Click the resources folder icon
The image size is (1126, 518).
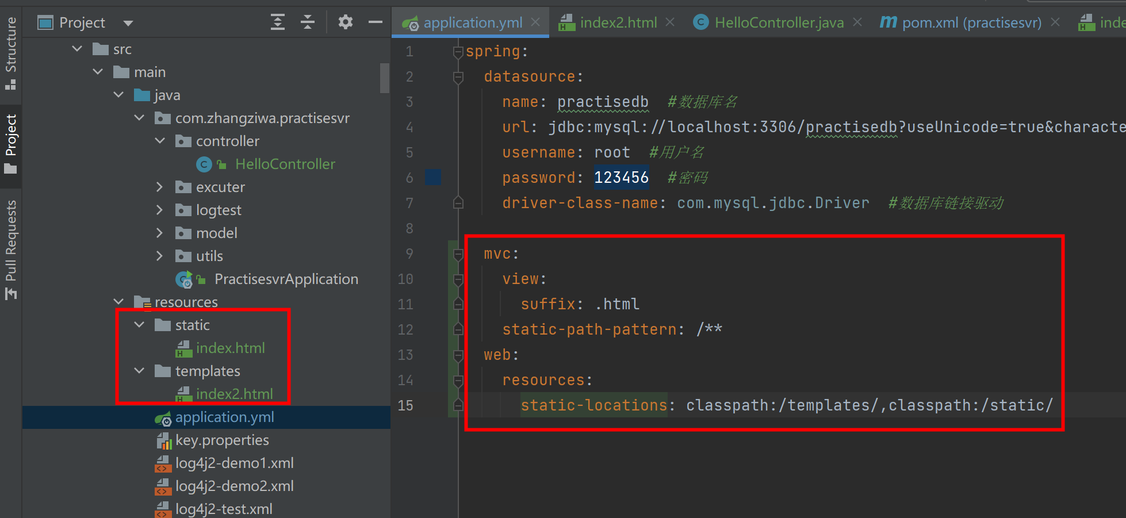point(142,302)
